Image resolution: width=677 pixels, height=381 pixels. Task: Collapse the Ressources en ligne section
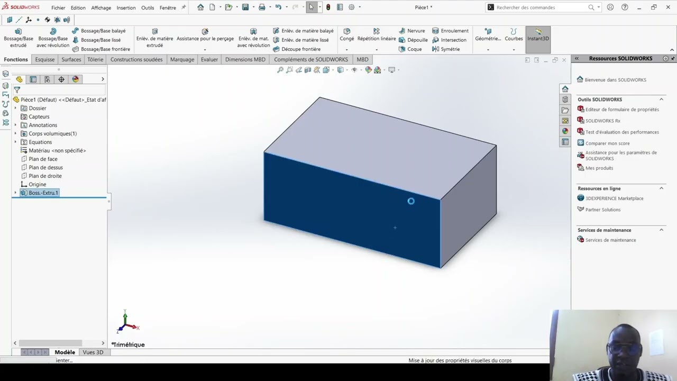(x=661, y=188)
